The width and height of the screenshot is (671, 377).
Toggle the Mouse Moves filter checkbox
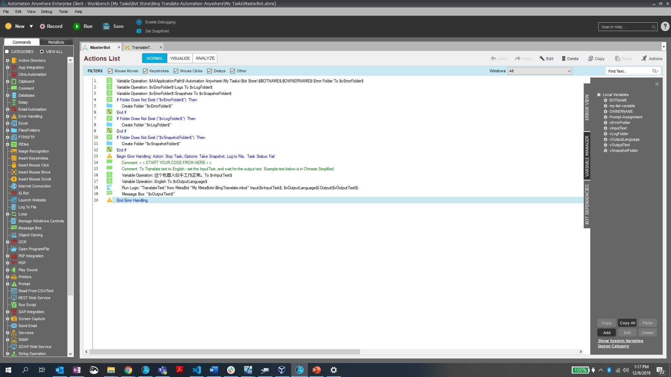[x=110, y=71]
